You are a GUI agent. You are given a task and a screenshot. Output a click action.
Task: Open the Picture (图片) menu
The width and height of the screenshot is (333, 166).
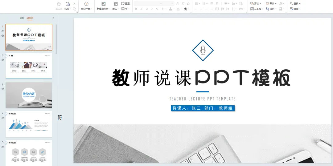271,4
